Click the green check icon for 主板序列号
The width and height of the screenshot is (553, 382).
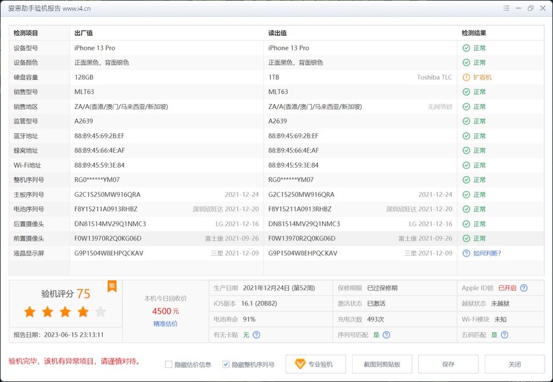(466, 195)
